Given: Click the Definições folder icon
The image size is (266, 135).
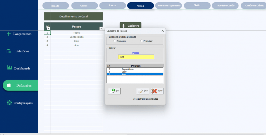Looking at the screenshot, I should tap(9, 85).
